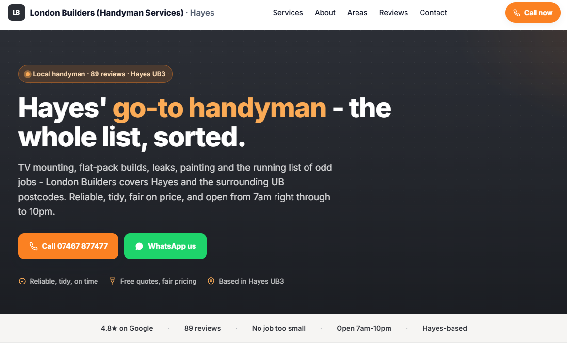Click the Based in Hayes UB3 text
The height and width of the screenshot is (347, 567).
[251, 281]
